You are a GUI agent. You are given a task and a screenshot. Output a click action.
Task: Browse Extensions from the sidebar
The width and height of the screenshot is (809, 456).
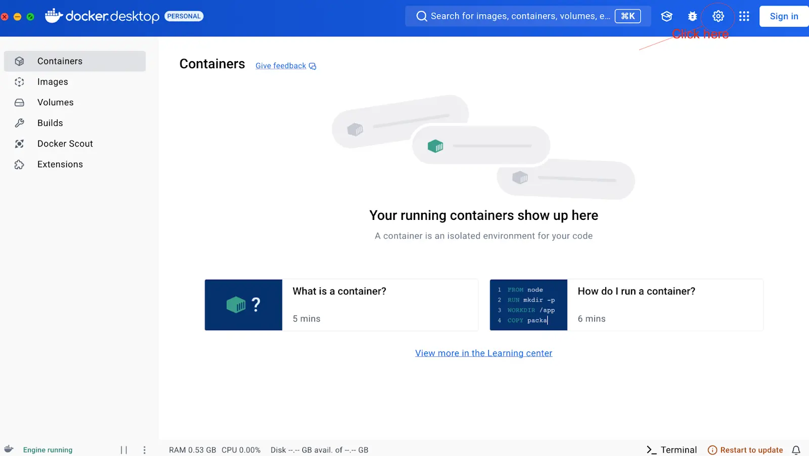(x=60, y=164)
